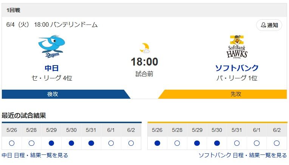Click the night weather moon icon
This screenshot has height=165, width=289.
[x=144, y=48]
